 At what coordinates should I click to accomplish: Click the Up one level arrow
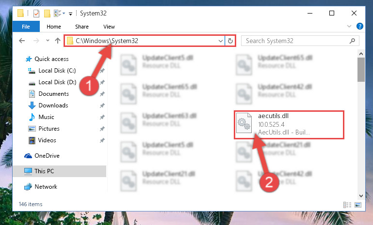58,41
